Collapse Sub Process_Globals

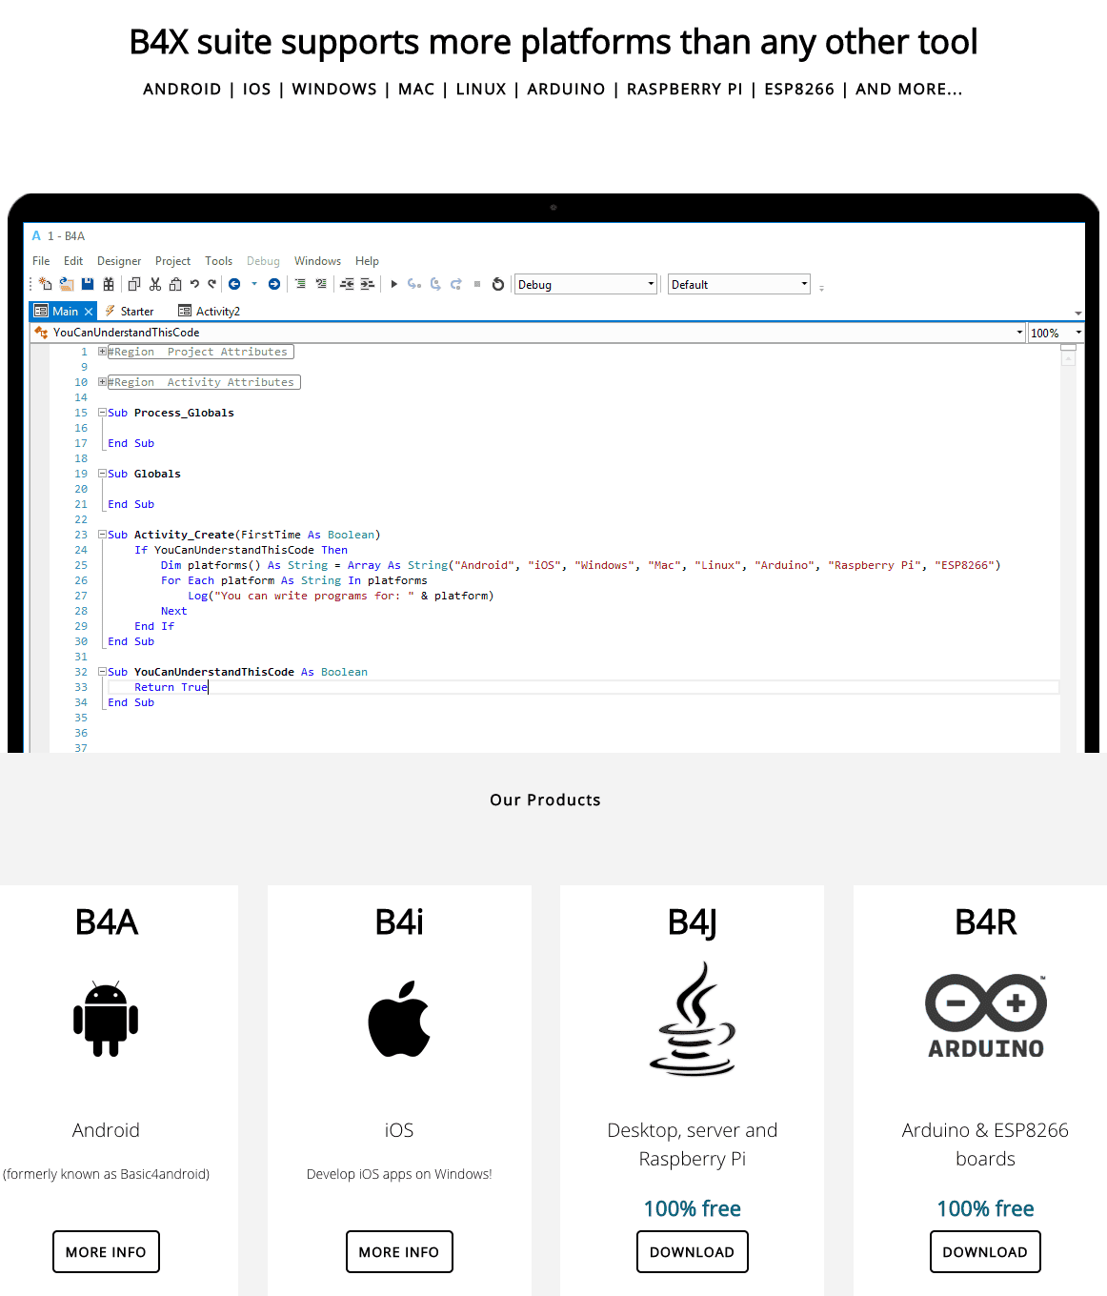102,413
